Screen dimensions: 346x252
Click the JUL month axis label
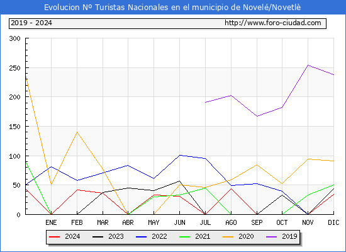[205, 222]
